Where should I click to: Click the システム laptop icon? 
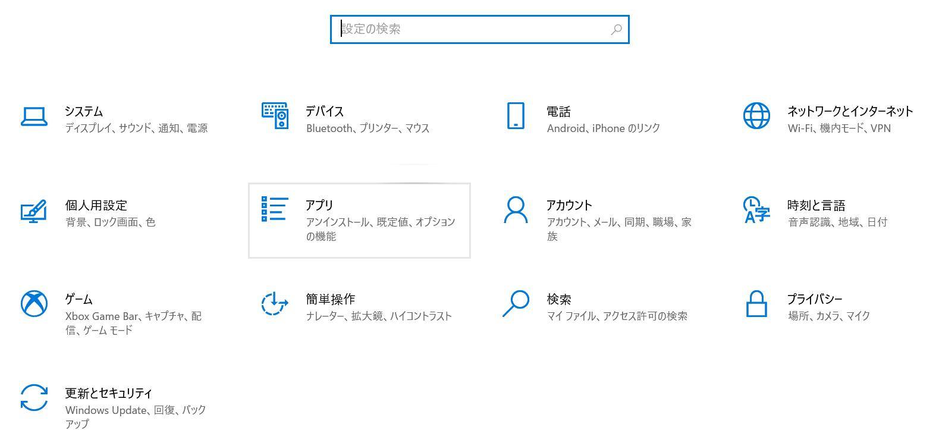[x=34, y=117]
